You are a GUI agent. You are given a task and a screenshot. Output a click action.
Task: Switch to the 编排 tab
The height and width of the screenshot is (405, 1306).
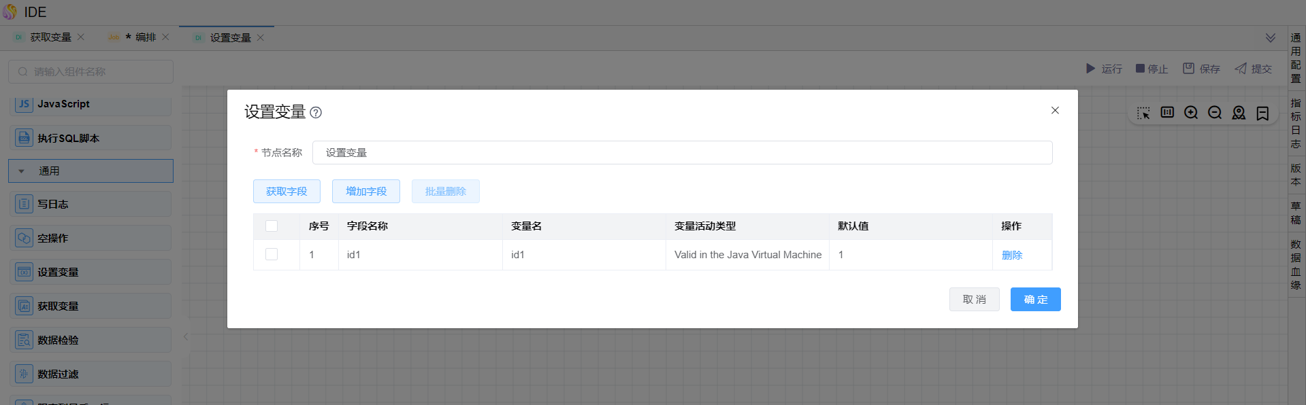click(x=145, y=37)
